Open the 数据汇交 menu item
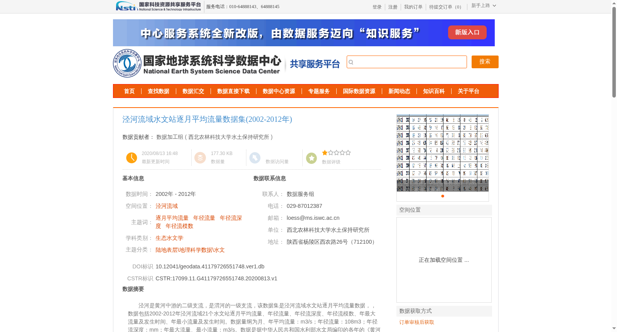Screen dimensions: 617x332 (193, 91)
